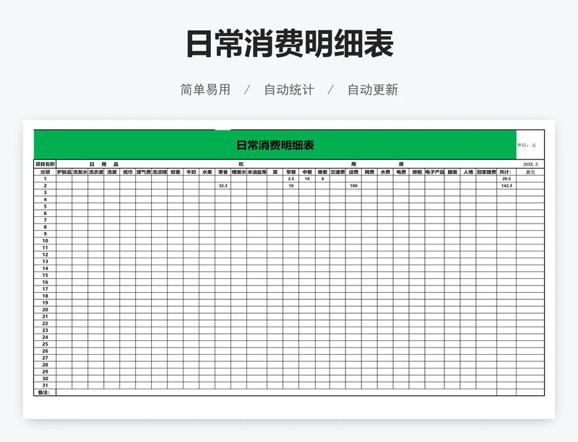Click the 零食 column header
578x442 pixels.
223,172
